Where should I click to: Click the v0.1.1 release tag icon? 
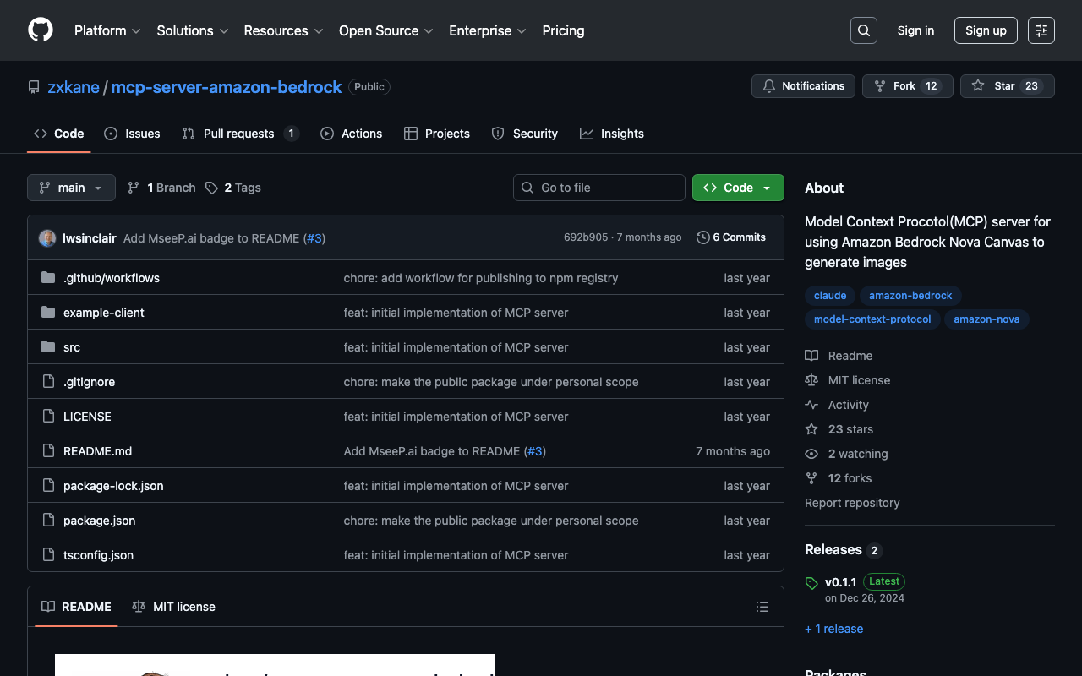pos(811,583)
